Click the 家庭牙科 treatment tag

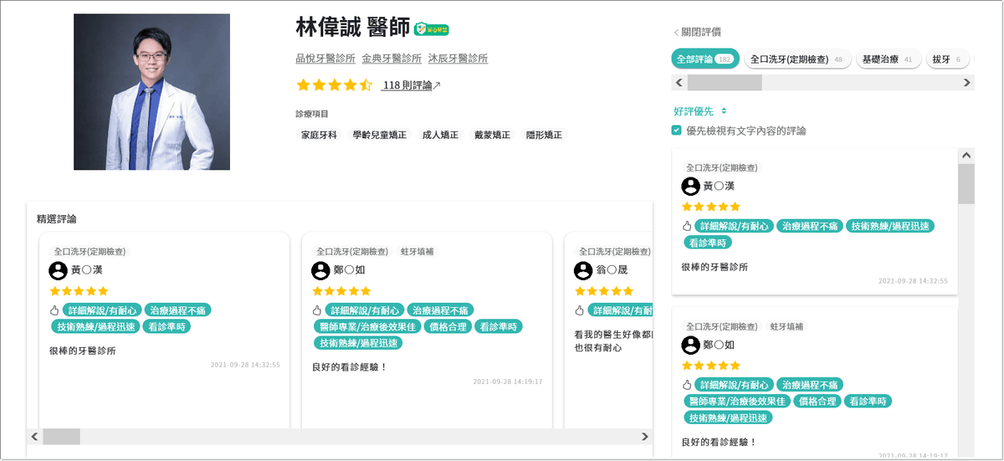tap(319, 135)
